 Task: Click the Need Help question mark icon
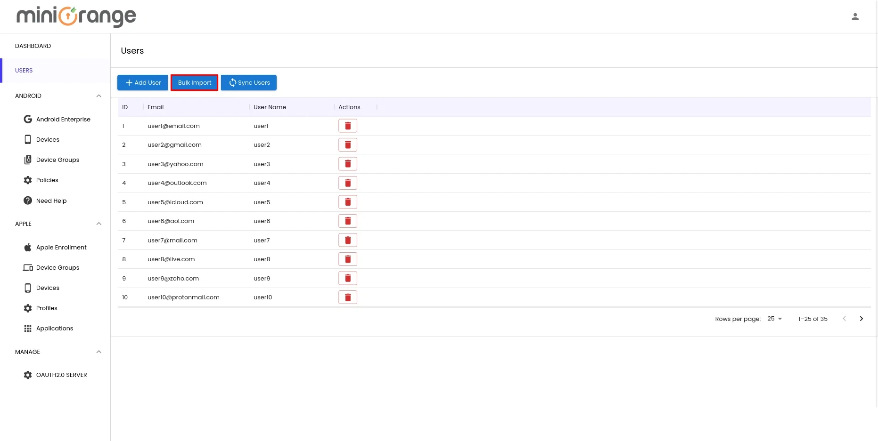28,200
